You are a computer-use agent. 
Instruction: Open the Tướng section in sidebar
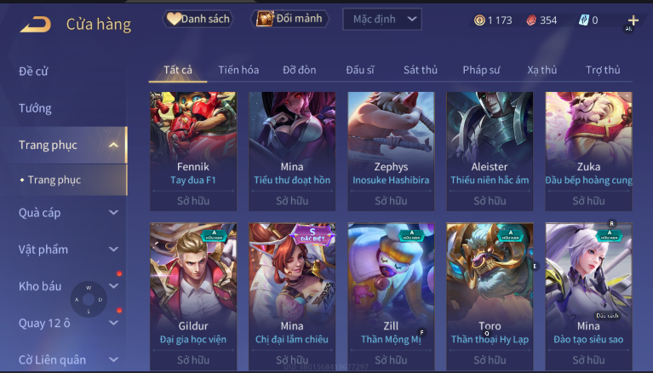click(36, 108)
